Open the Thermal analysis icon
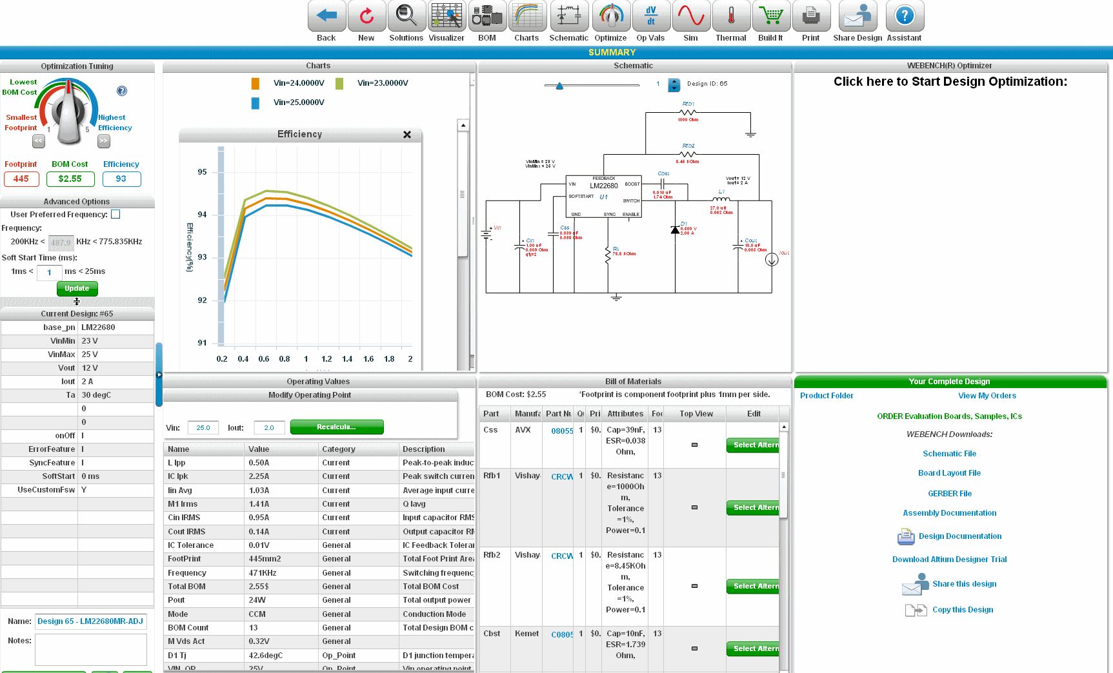The height and width of the screenshot is (673, 1113). coord(731,16)
